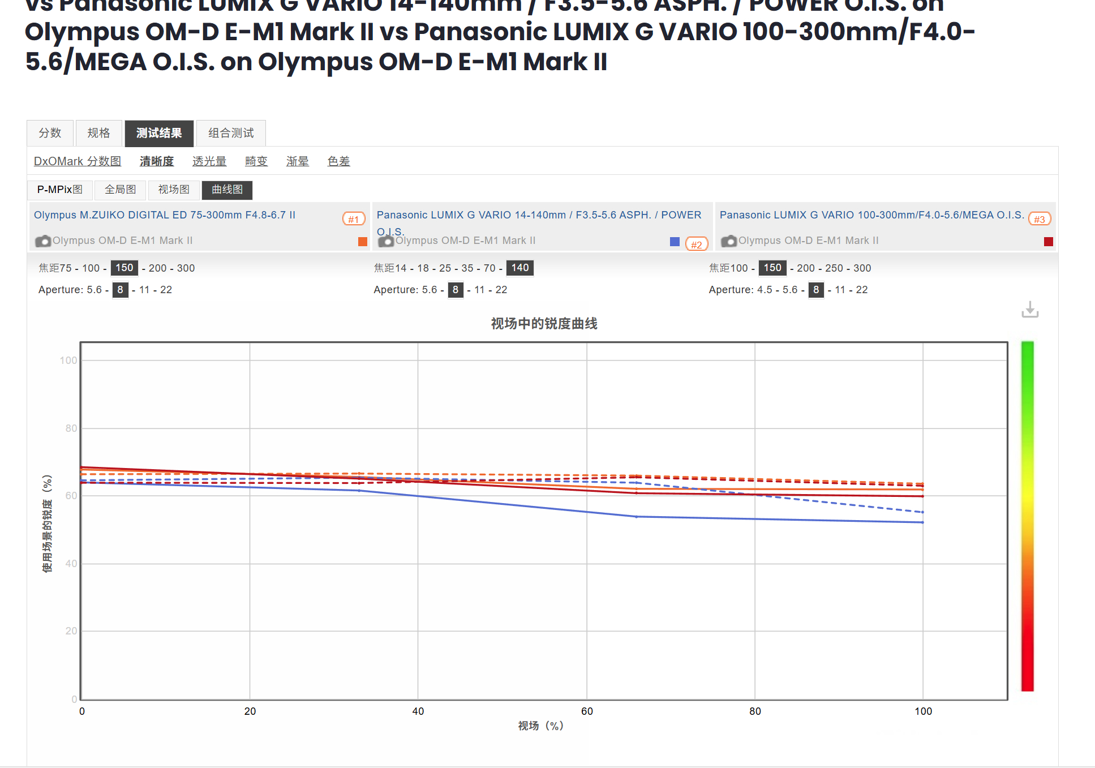This screenshot has width=1095, height=768.
Task: Select focal length 200 for Olympus 75-300mm lens
Action: coord(158,268)
